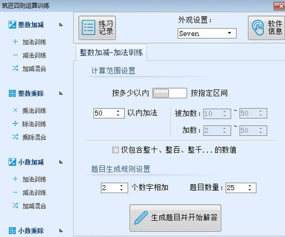Viewport: 285px width, 237px height.
Task: Open 练习记录 practice records list icon
Action: [x=88, y=27]
